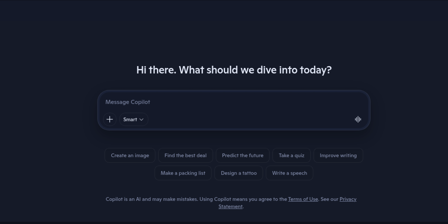Screen dimensions: 448x224
Task: Open the Terms of Use link
Action: coord(303,199)
